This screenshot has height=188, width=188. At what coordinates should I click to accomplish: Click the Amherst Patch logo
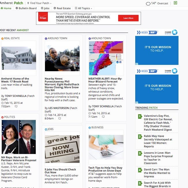click(x=12, y=3)
